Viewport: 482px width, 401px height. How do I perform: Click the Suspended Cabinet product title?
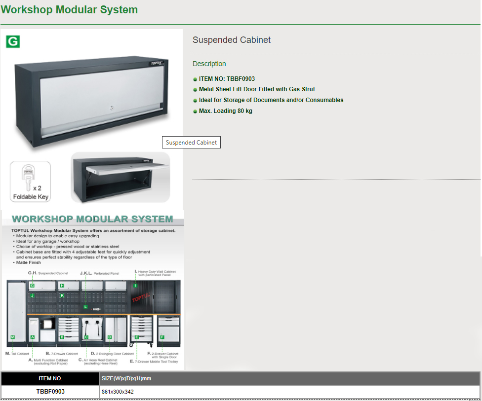pyautogui.click(x=232, y=40)
